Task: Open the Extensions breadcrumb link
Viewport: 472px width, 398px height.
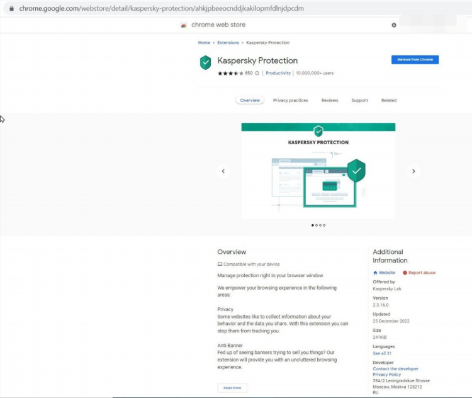Action: (x=228, y=43)
